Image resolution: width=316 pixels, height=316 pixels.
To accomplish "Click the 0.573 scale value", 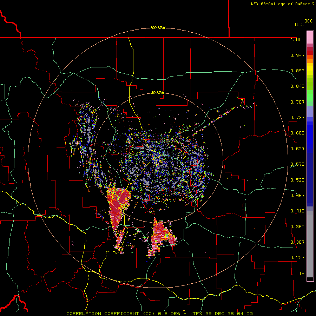I will 297,164.
